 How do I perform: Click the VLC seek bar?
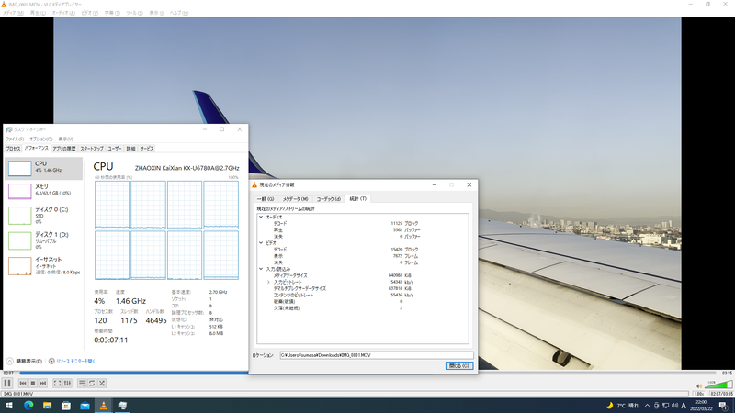368,374
